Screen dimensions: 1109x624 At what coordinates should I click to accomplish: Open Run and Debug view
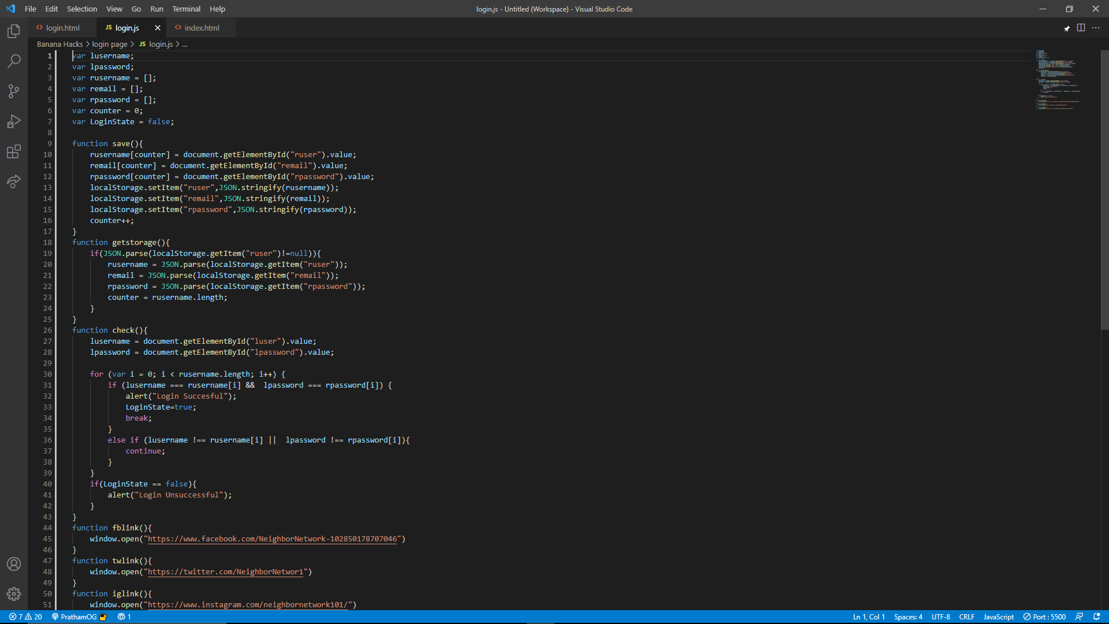(14, 121)
